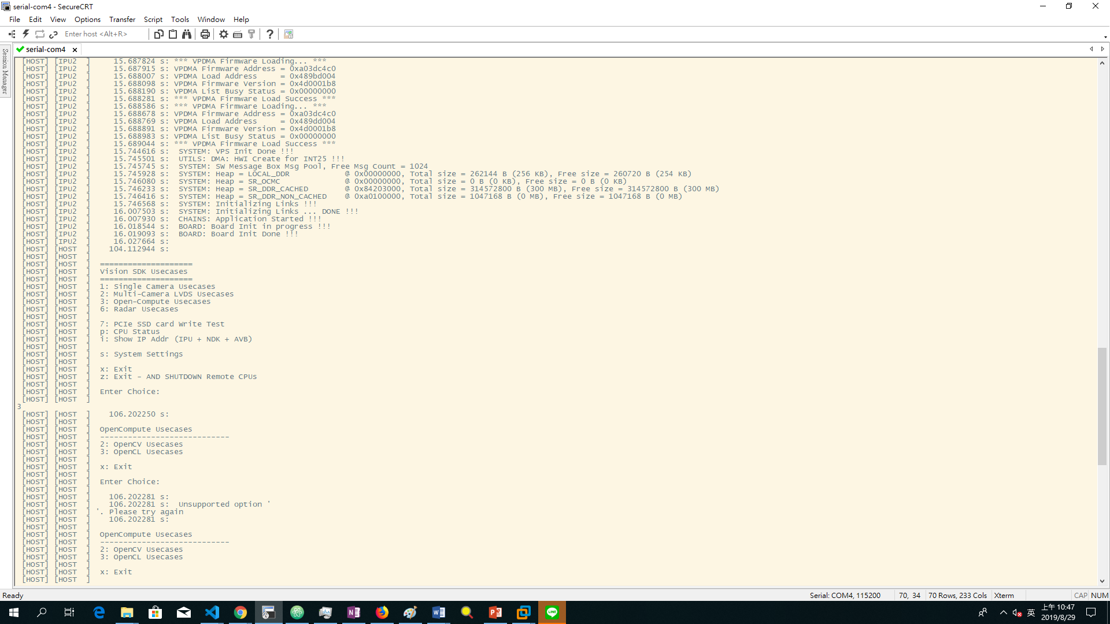1110x624 pixels.
Task: Open the Script menu
Action: [153, 19]
